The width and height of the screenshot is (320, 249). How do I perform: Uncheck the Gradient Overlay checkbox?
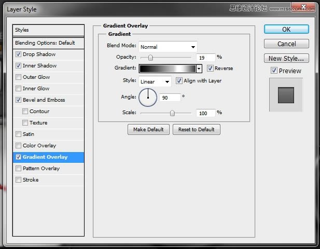point(18,157)
